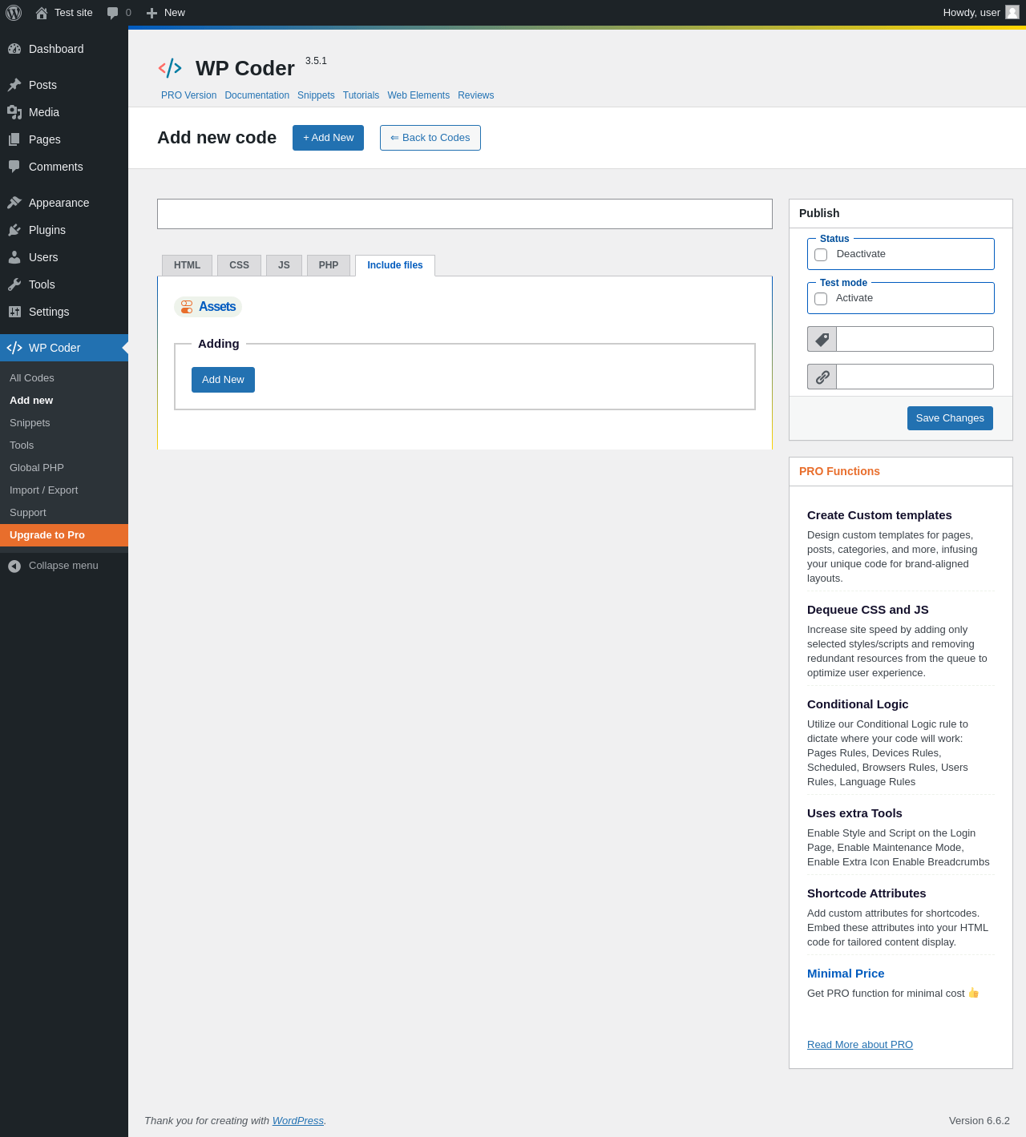
Task: Click the WordPress logo in admin bar
Action: (x=14, y=13)
